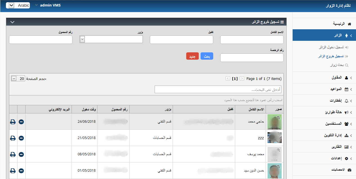Open the يزور department dropdown
This screenshot has width=356, height=179.
click(82, 39)
